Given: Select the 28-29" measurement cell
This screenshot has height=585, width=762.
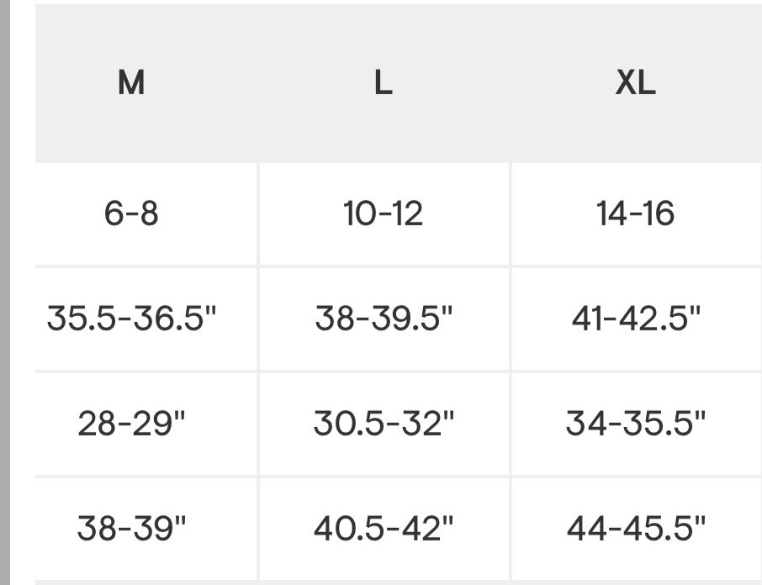Looking at the screenshot, I should pos(131,424).
